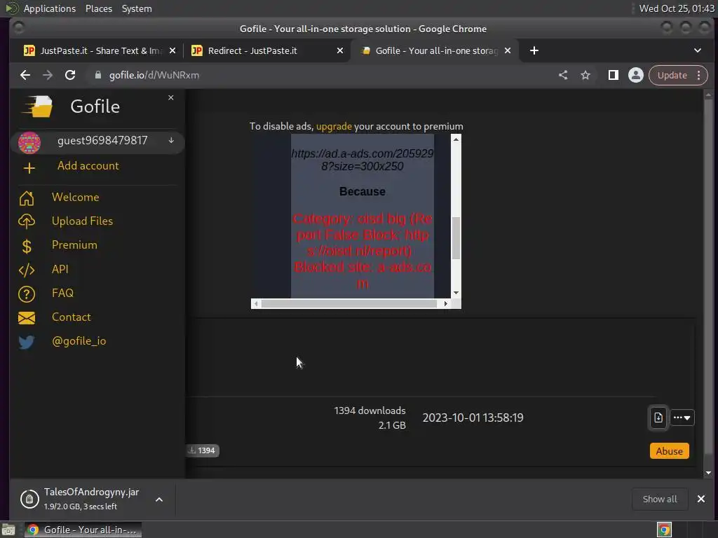The image size is (718, 538).
Task: Open a new browser tab
Action: [x=534, y=50]
